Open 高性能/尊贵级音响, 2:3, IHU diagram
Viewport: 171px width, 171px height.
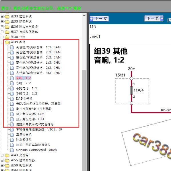pos(38,68)
